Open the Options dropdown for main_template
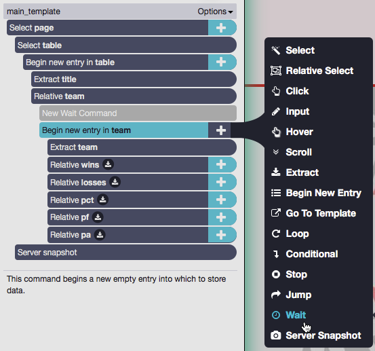 [215, 12]
